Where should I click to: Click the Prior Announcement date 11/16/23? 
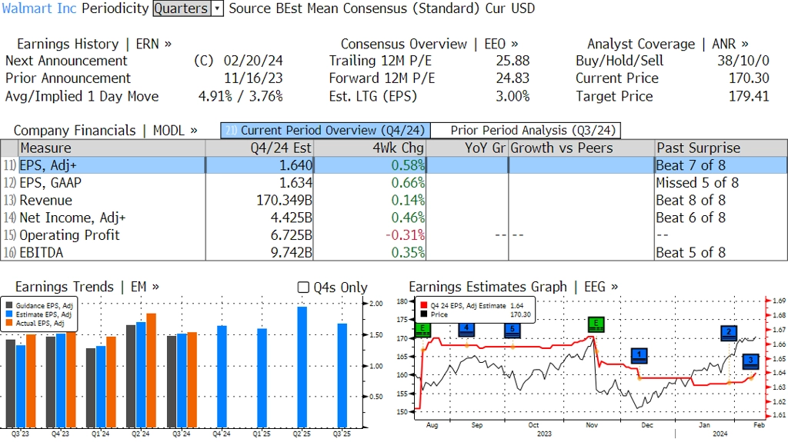[253, 78]
